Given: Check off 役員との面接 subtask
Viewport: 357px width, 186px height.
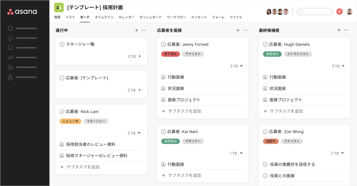Looking at the screenshot, I should pos(265,176).
